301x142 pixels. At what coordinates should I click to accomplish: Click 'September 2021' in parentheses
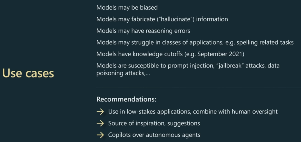tap(220, 54)
